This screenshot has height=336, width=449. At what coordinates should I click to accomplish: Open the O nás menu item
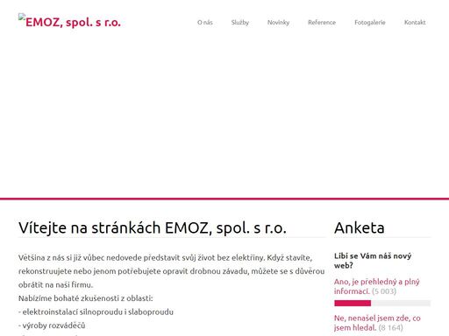pyautogui.click(x=205, y=23)
